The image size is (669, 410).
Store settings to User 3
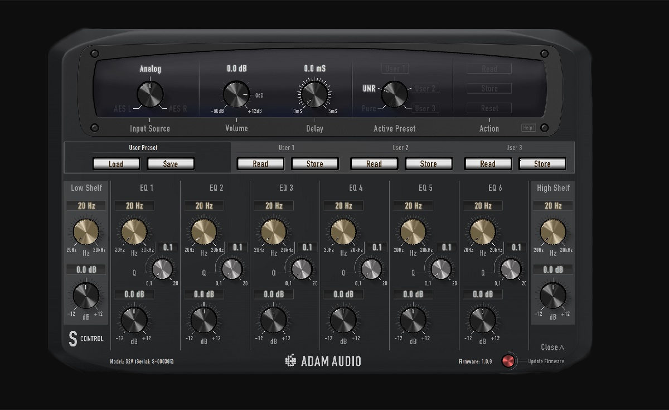[542, 163]
